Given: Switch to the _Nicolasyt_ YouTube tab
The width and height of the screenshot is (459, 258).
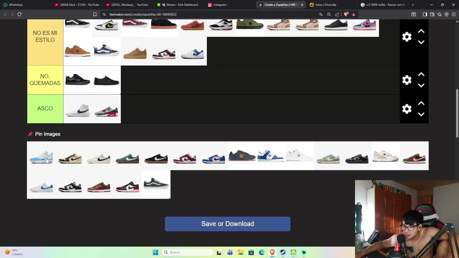Looking at the screenshot, I should (128, 5).
